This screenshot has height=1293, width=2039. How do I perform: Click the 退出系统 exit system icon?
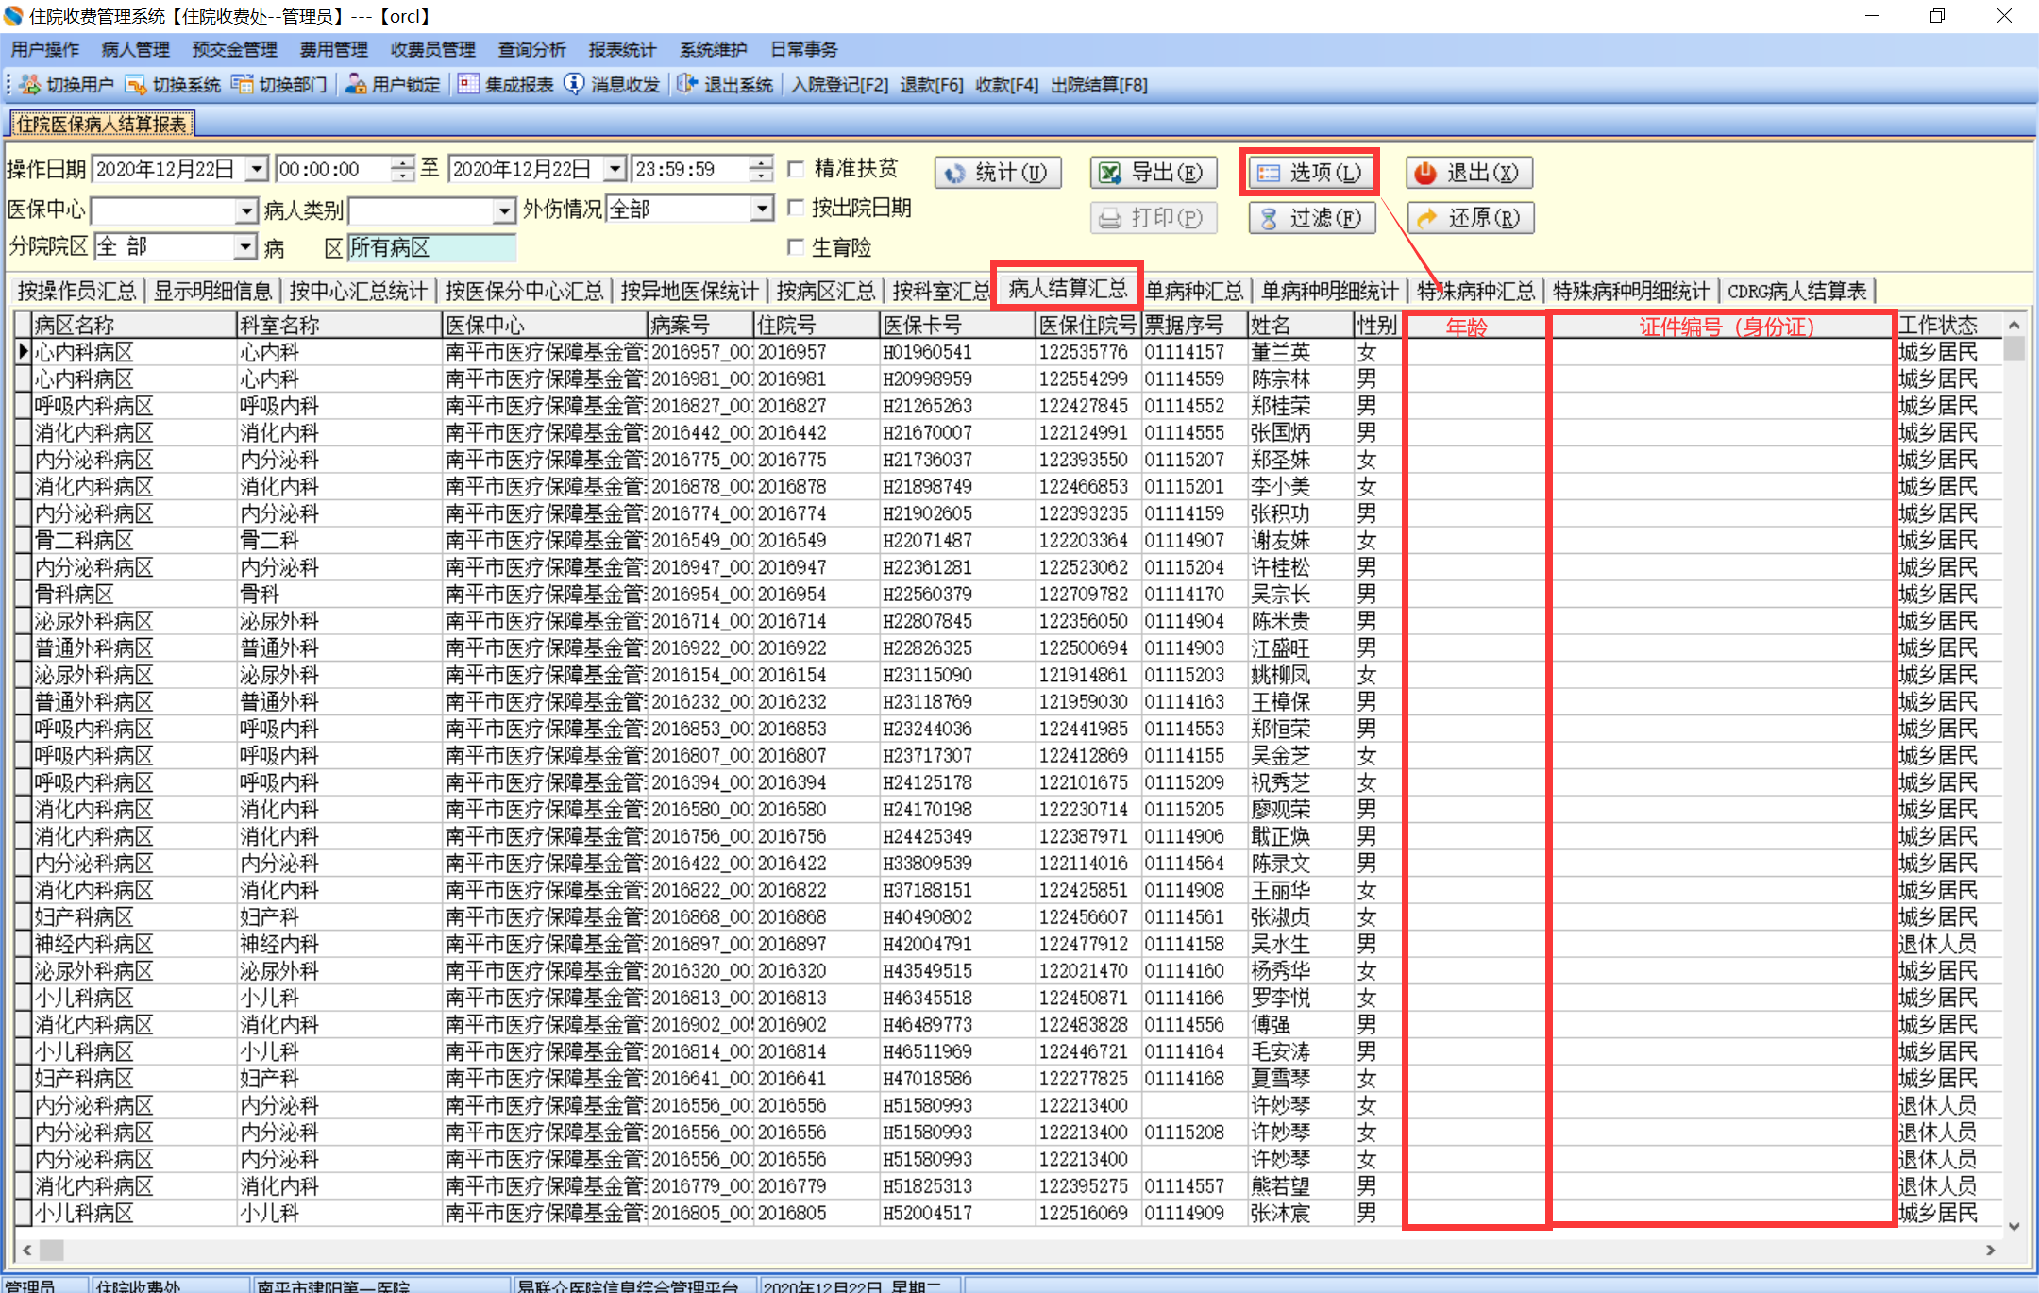pos(687,85)
